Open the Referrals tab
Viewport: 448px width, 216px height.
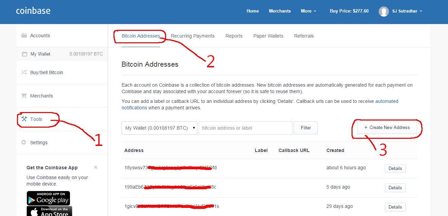click(304, 36)
